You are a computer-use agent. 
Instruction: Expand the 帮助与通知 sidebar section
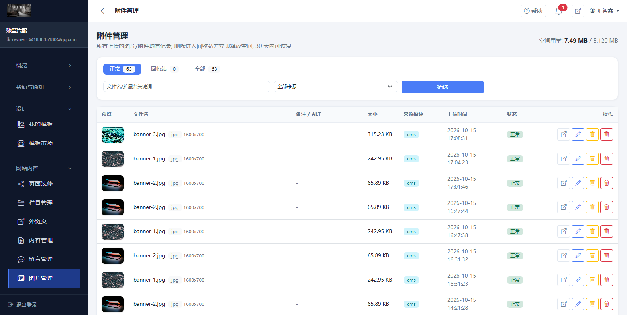[44, 87]
